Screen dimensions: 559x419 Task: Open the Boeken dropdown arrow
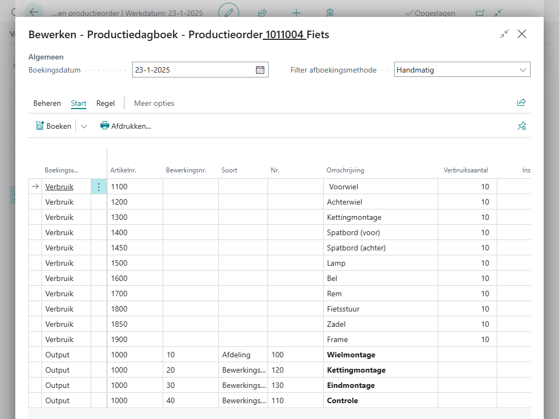click(x=84, y=126)
